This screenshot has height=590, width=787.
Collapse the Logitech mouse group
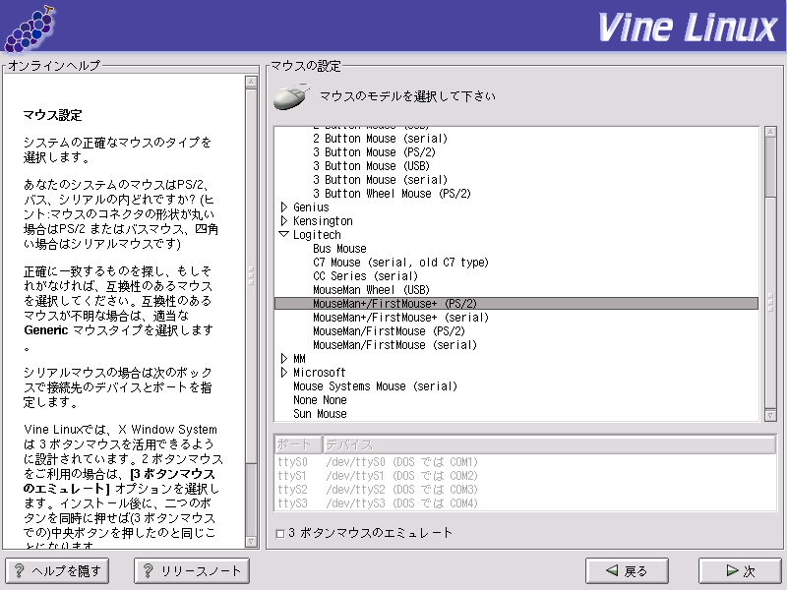point(284,234)
